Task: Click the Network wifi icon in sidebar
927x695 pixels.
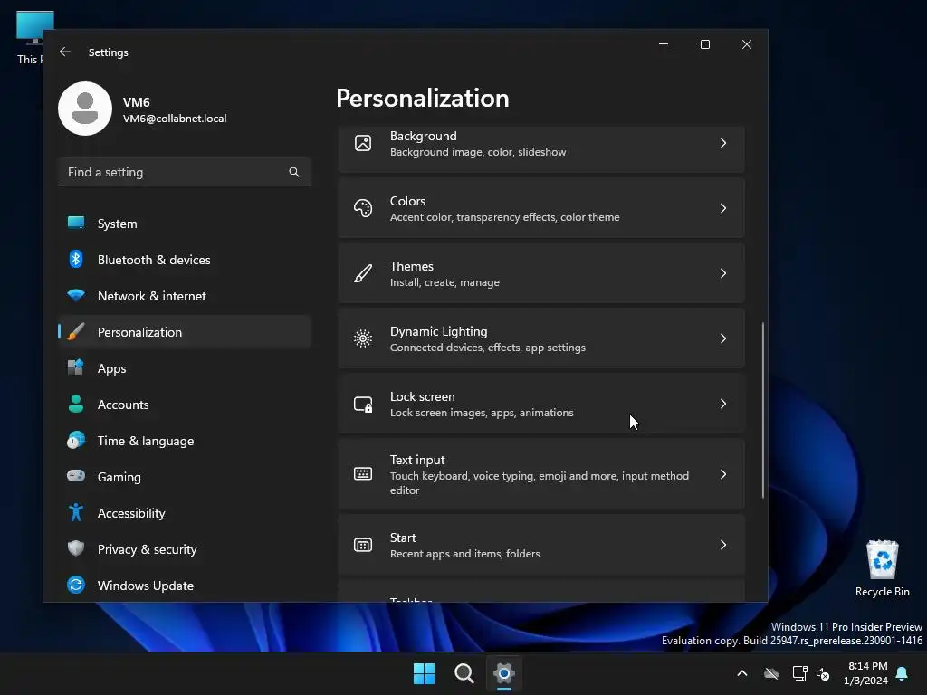Action: [x=76, y=295]
